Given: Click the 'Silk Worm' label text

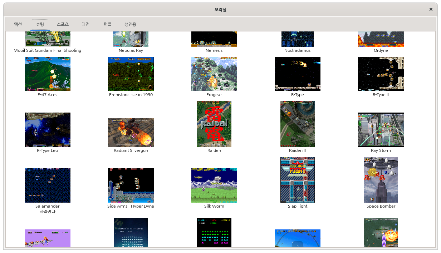Looking at the screenshot, I should tap(214, 206).
